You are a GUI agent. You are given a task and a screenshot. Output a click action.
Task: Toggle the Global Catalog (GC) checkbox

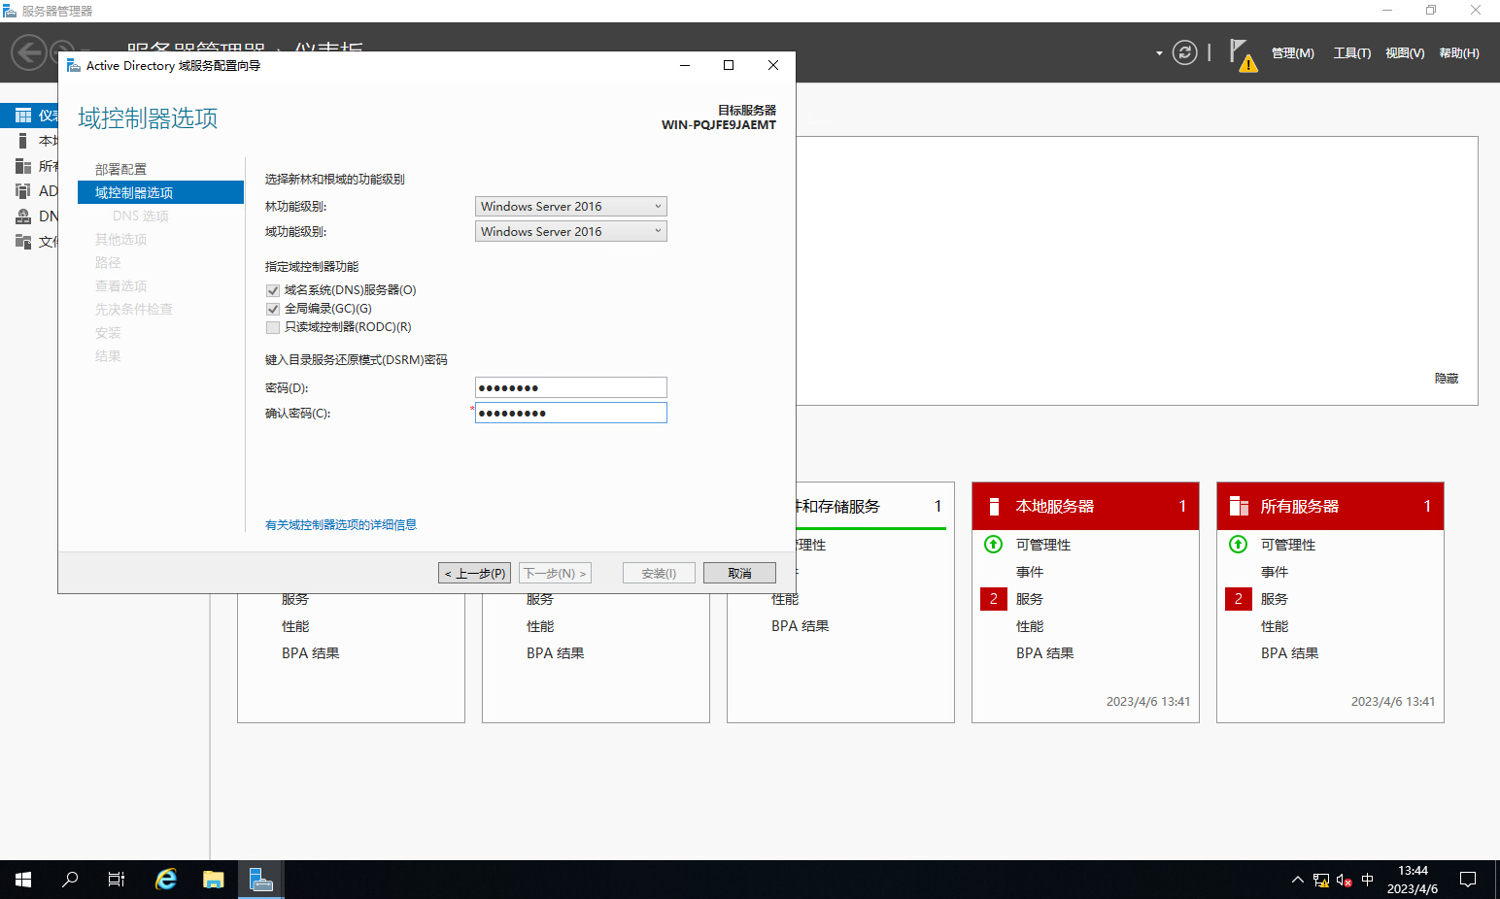273,309
